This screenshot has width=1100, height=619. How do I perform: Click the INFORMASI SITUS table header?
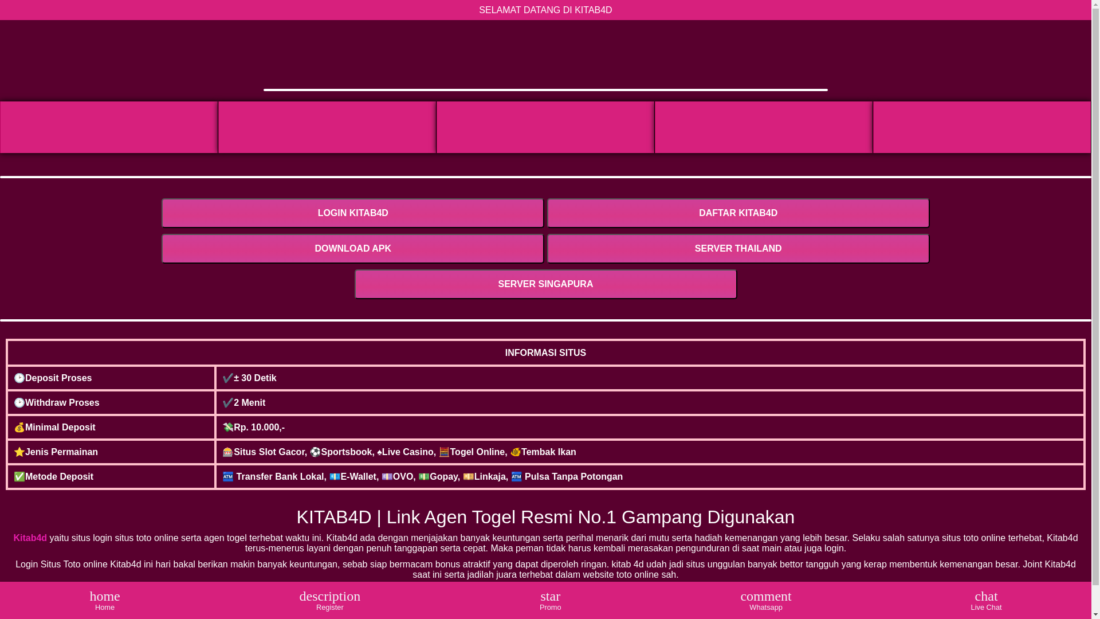tap(545, 353)
